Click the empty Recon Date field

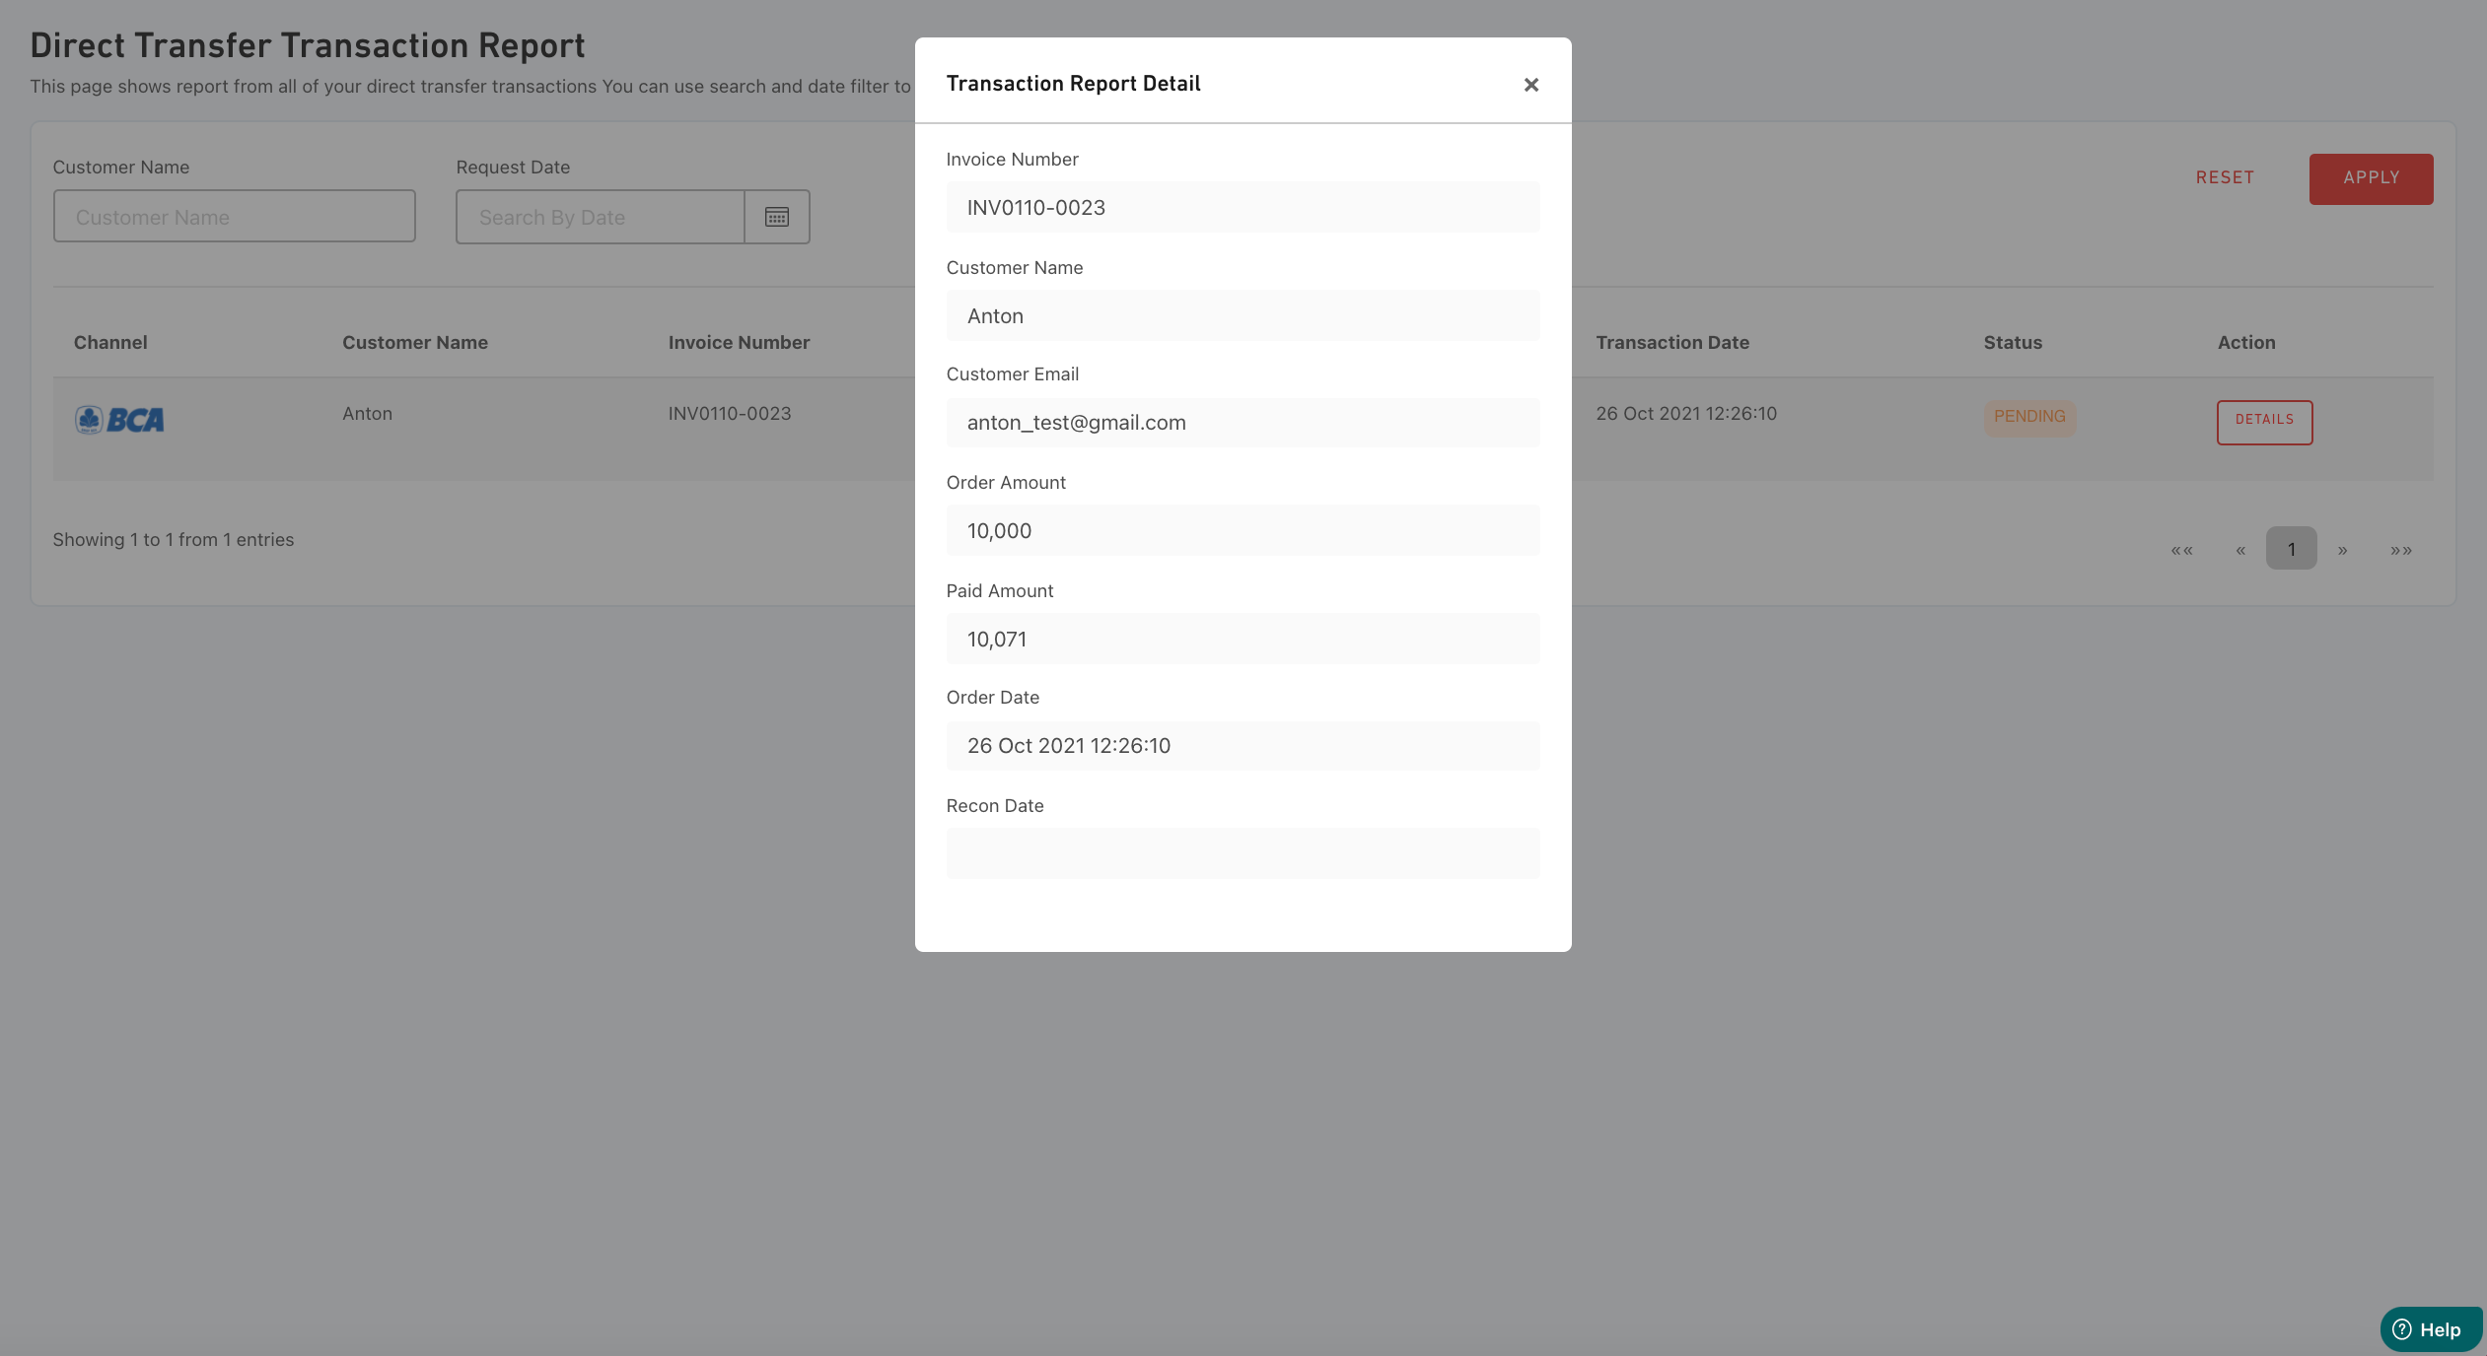coord(1241,853)
